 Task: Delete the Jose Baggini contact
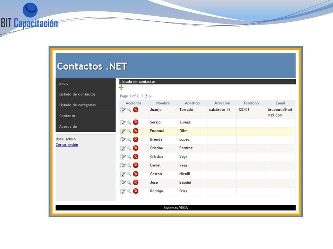click(136, 183)
